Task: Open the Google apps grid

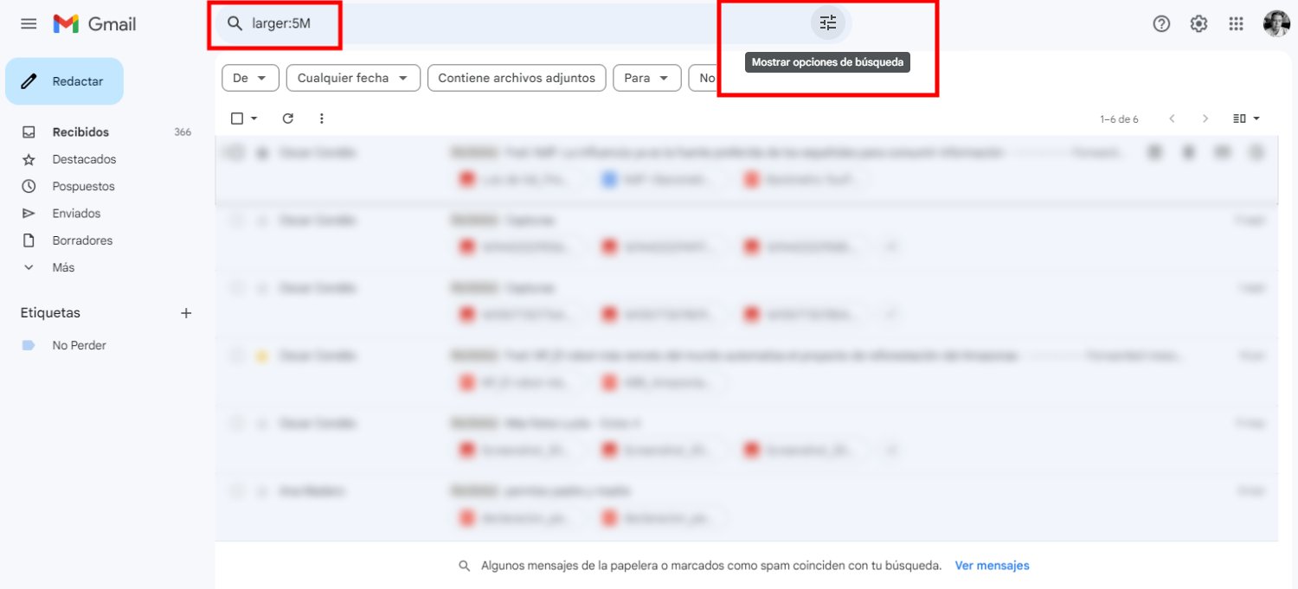Action: coord(1236,24)
